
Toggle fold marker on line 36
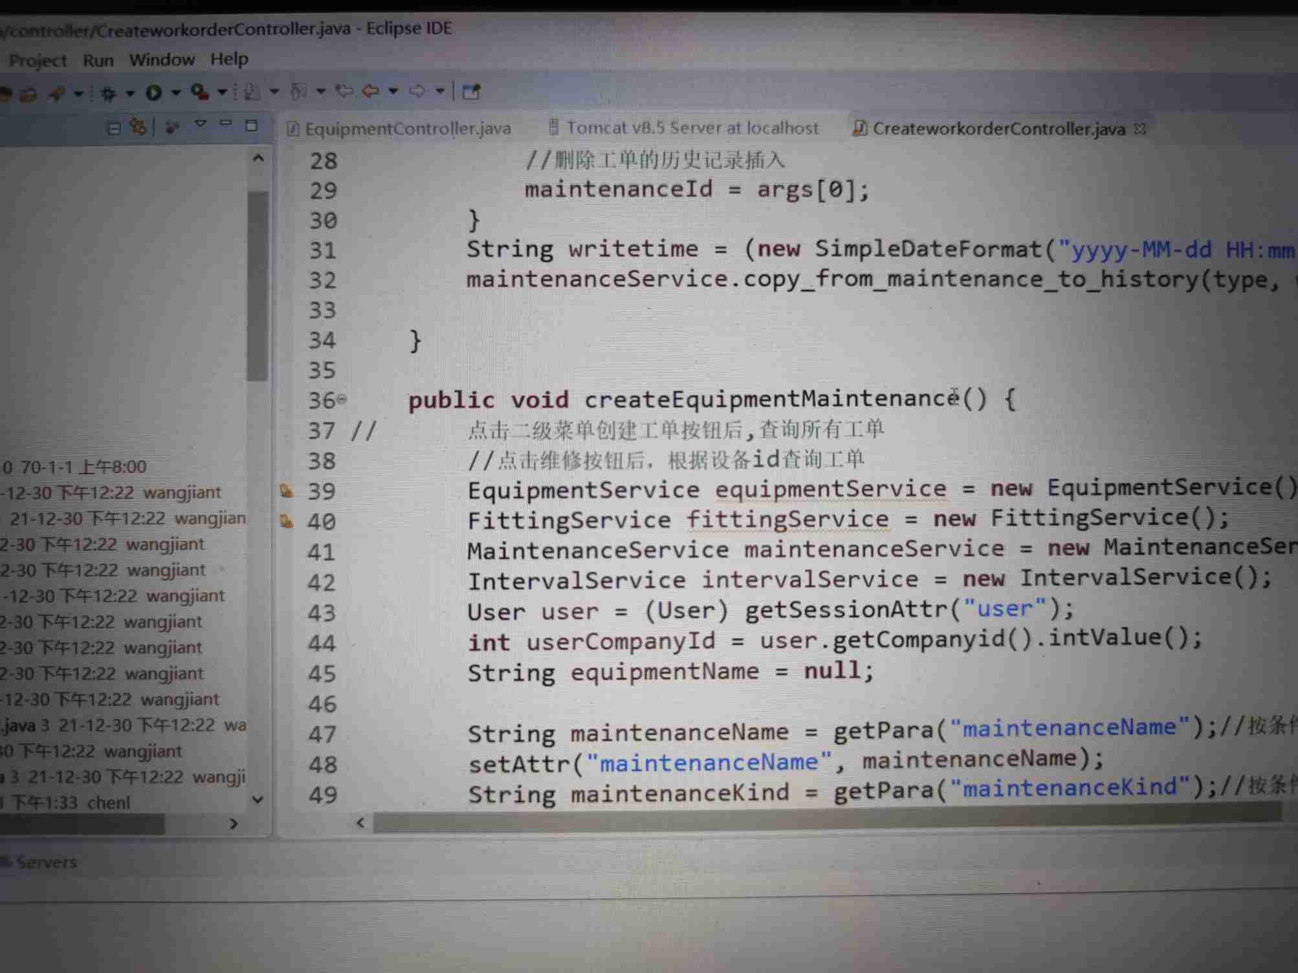pos(342,400)
